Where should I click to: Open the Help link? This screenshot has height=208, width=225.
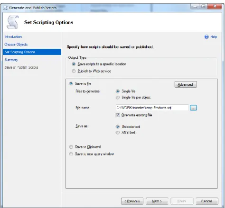click(x=214, y=37)
